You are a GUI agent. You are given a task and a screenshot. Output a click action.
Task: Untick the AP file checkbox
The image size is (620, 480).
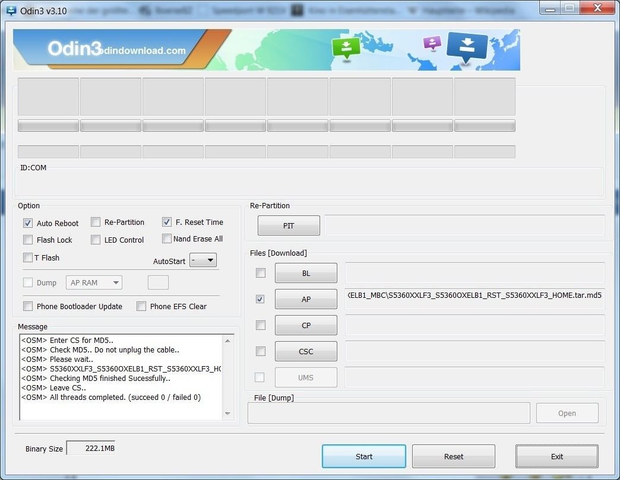pos(261,299)
